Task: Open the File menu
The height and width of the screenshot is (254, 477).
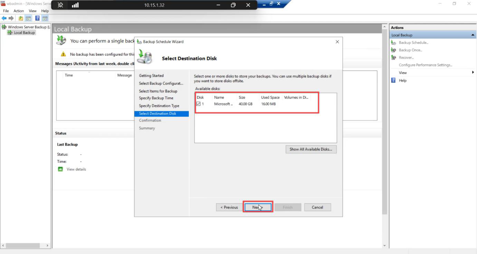Action: click(x=6, y=11)
